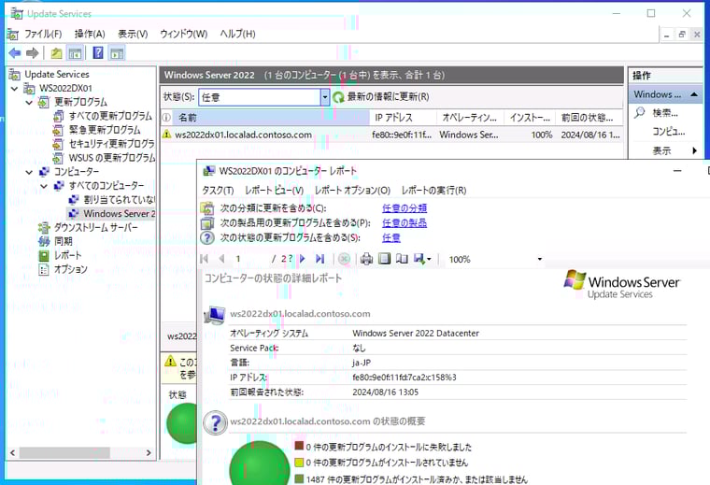
Task: Click the 検索 magnifier icon in actions pane
Action: pyautogui.click(x=639, y=112)
